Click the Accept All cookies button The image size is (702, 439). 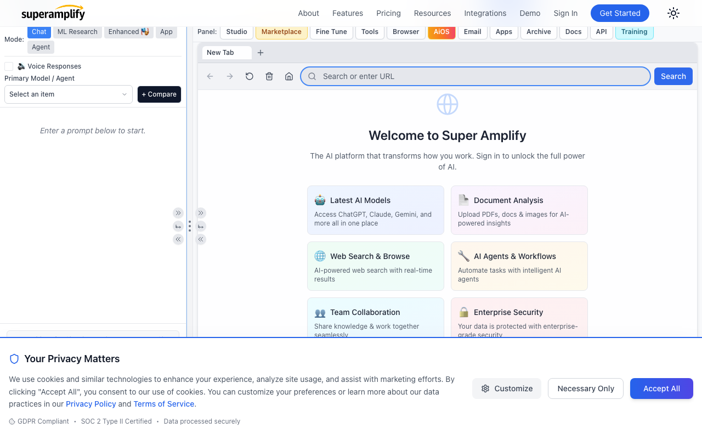(x=661, y=389)
